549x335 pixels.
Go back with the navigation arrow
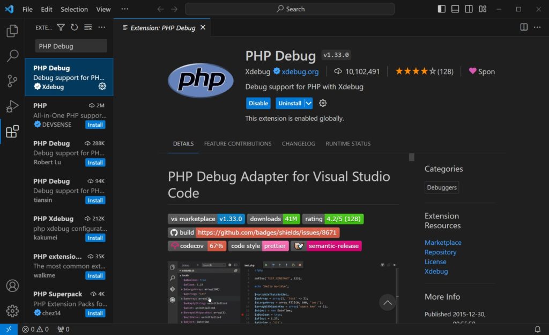point(160,9)
